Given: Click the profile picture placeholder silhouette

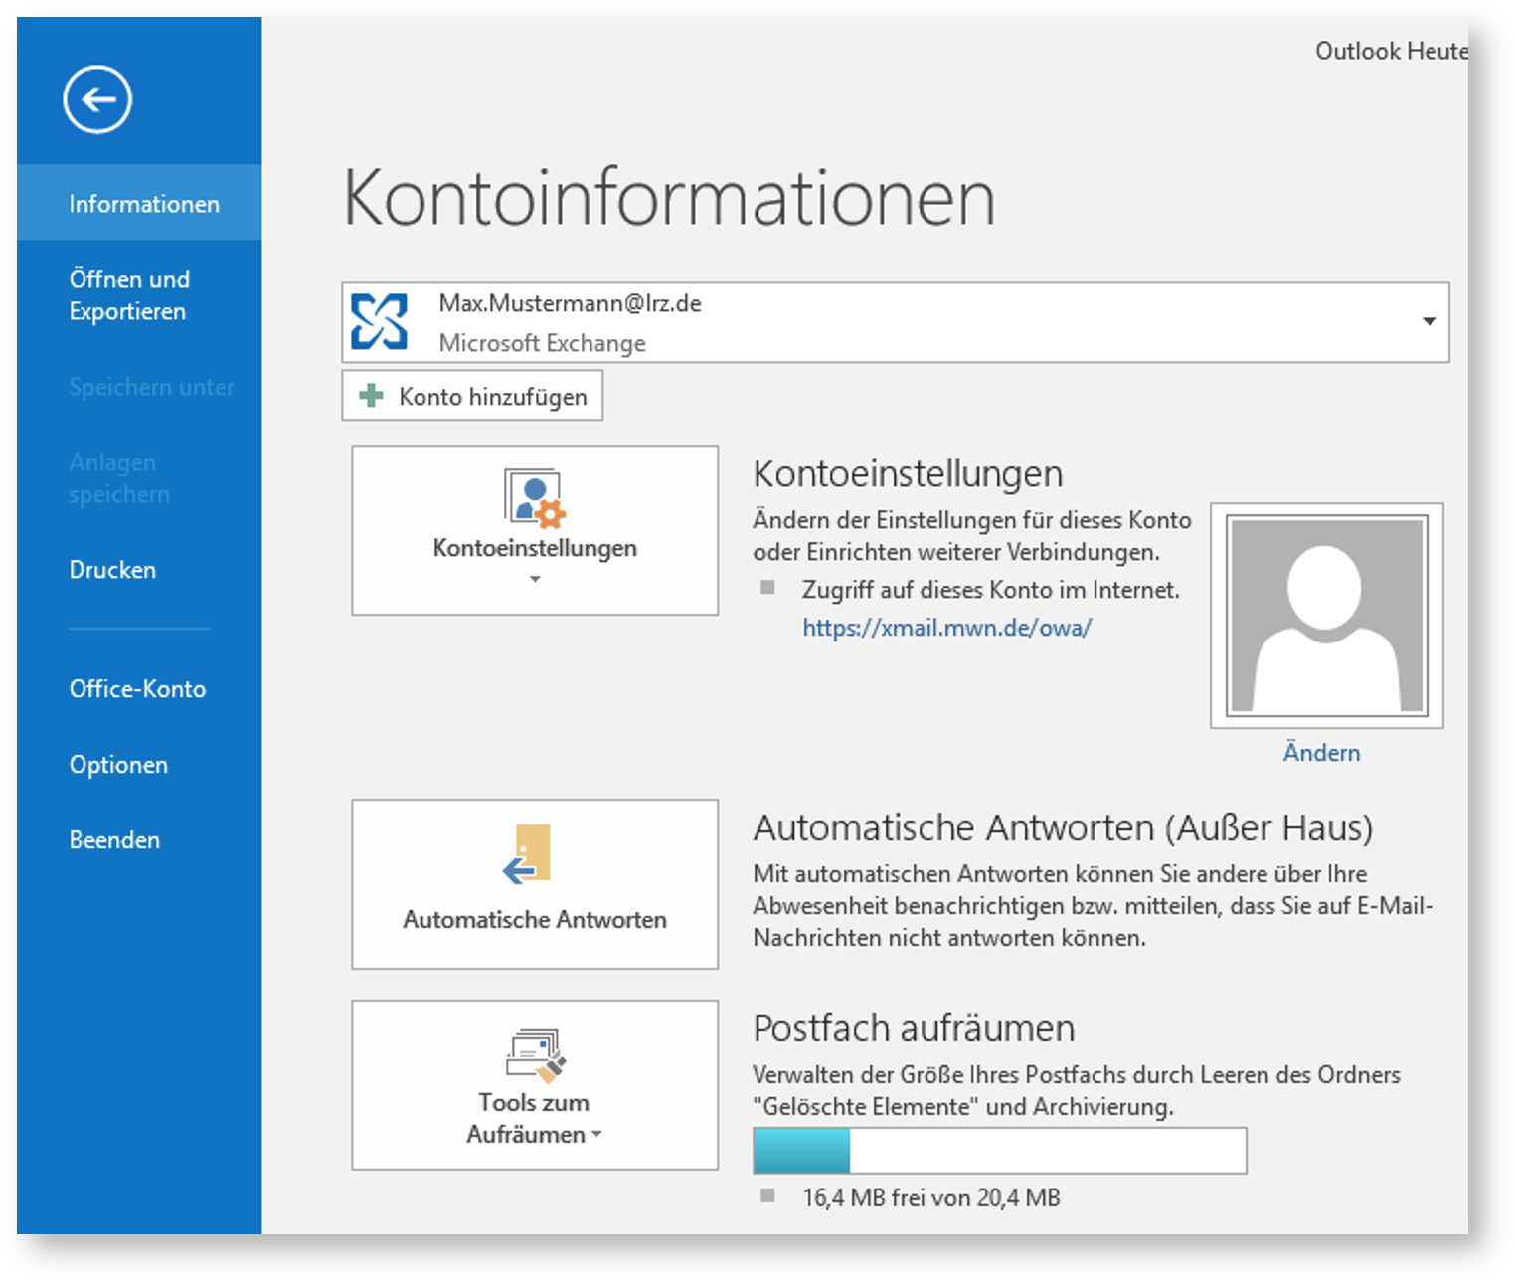Looking at the screenshot, I should [x=1325, y=615].
